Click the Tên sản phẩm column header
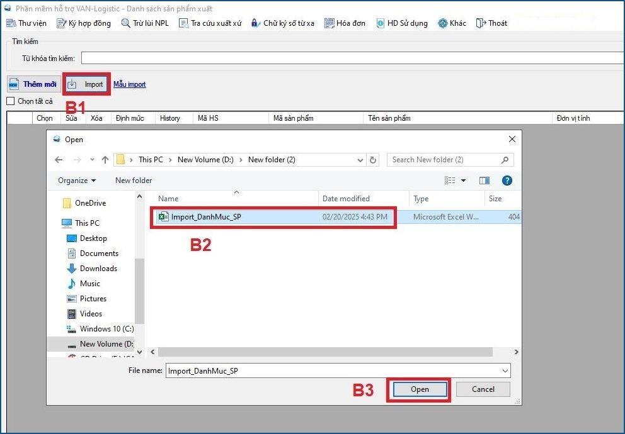This screenshot has width=625, height=434. [x=457, y=118]
